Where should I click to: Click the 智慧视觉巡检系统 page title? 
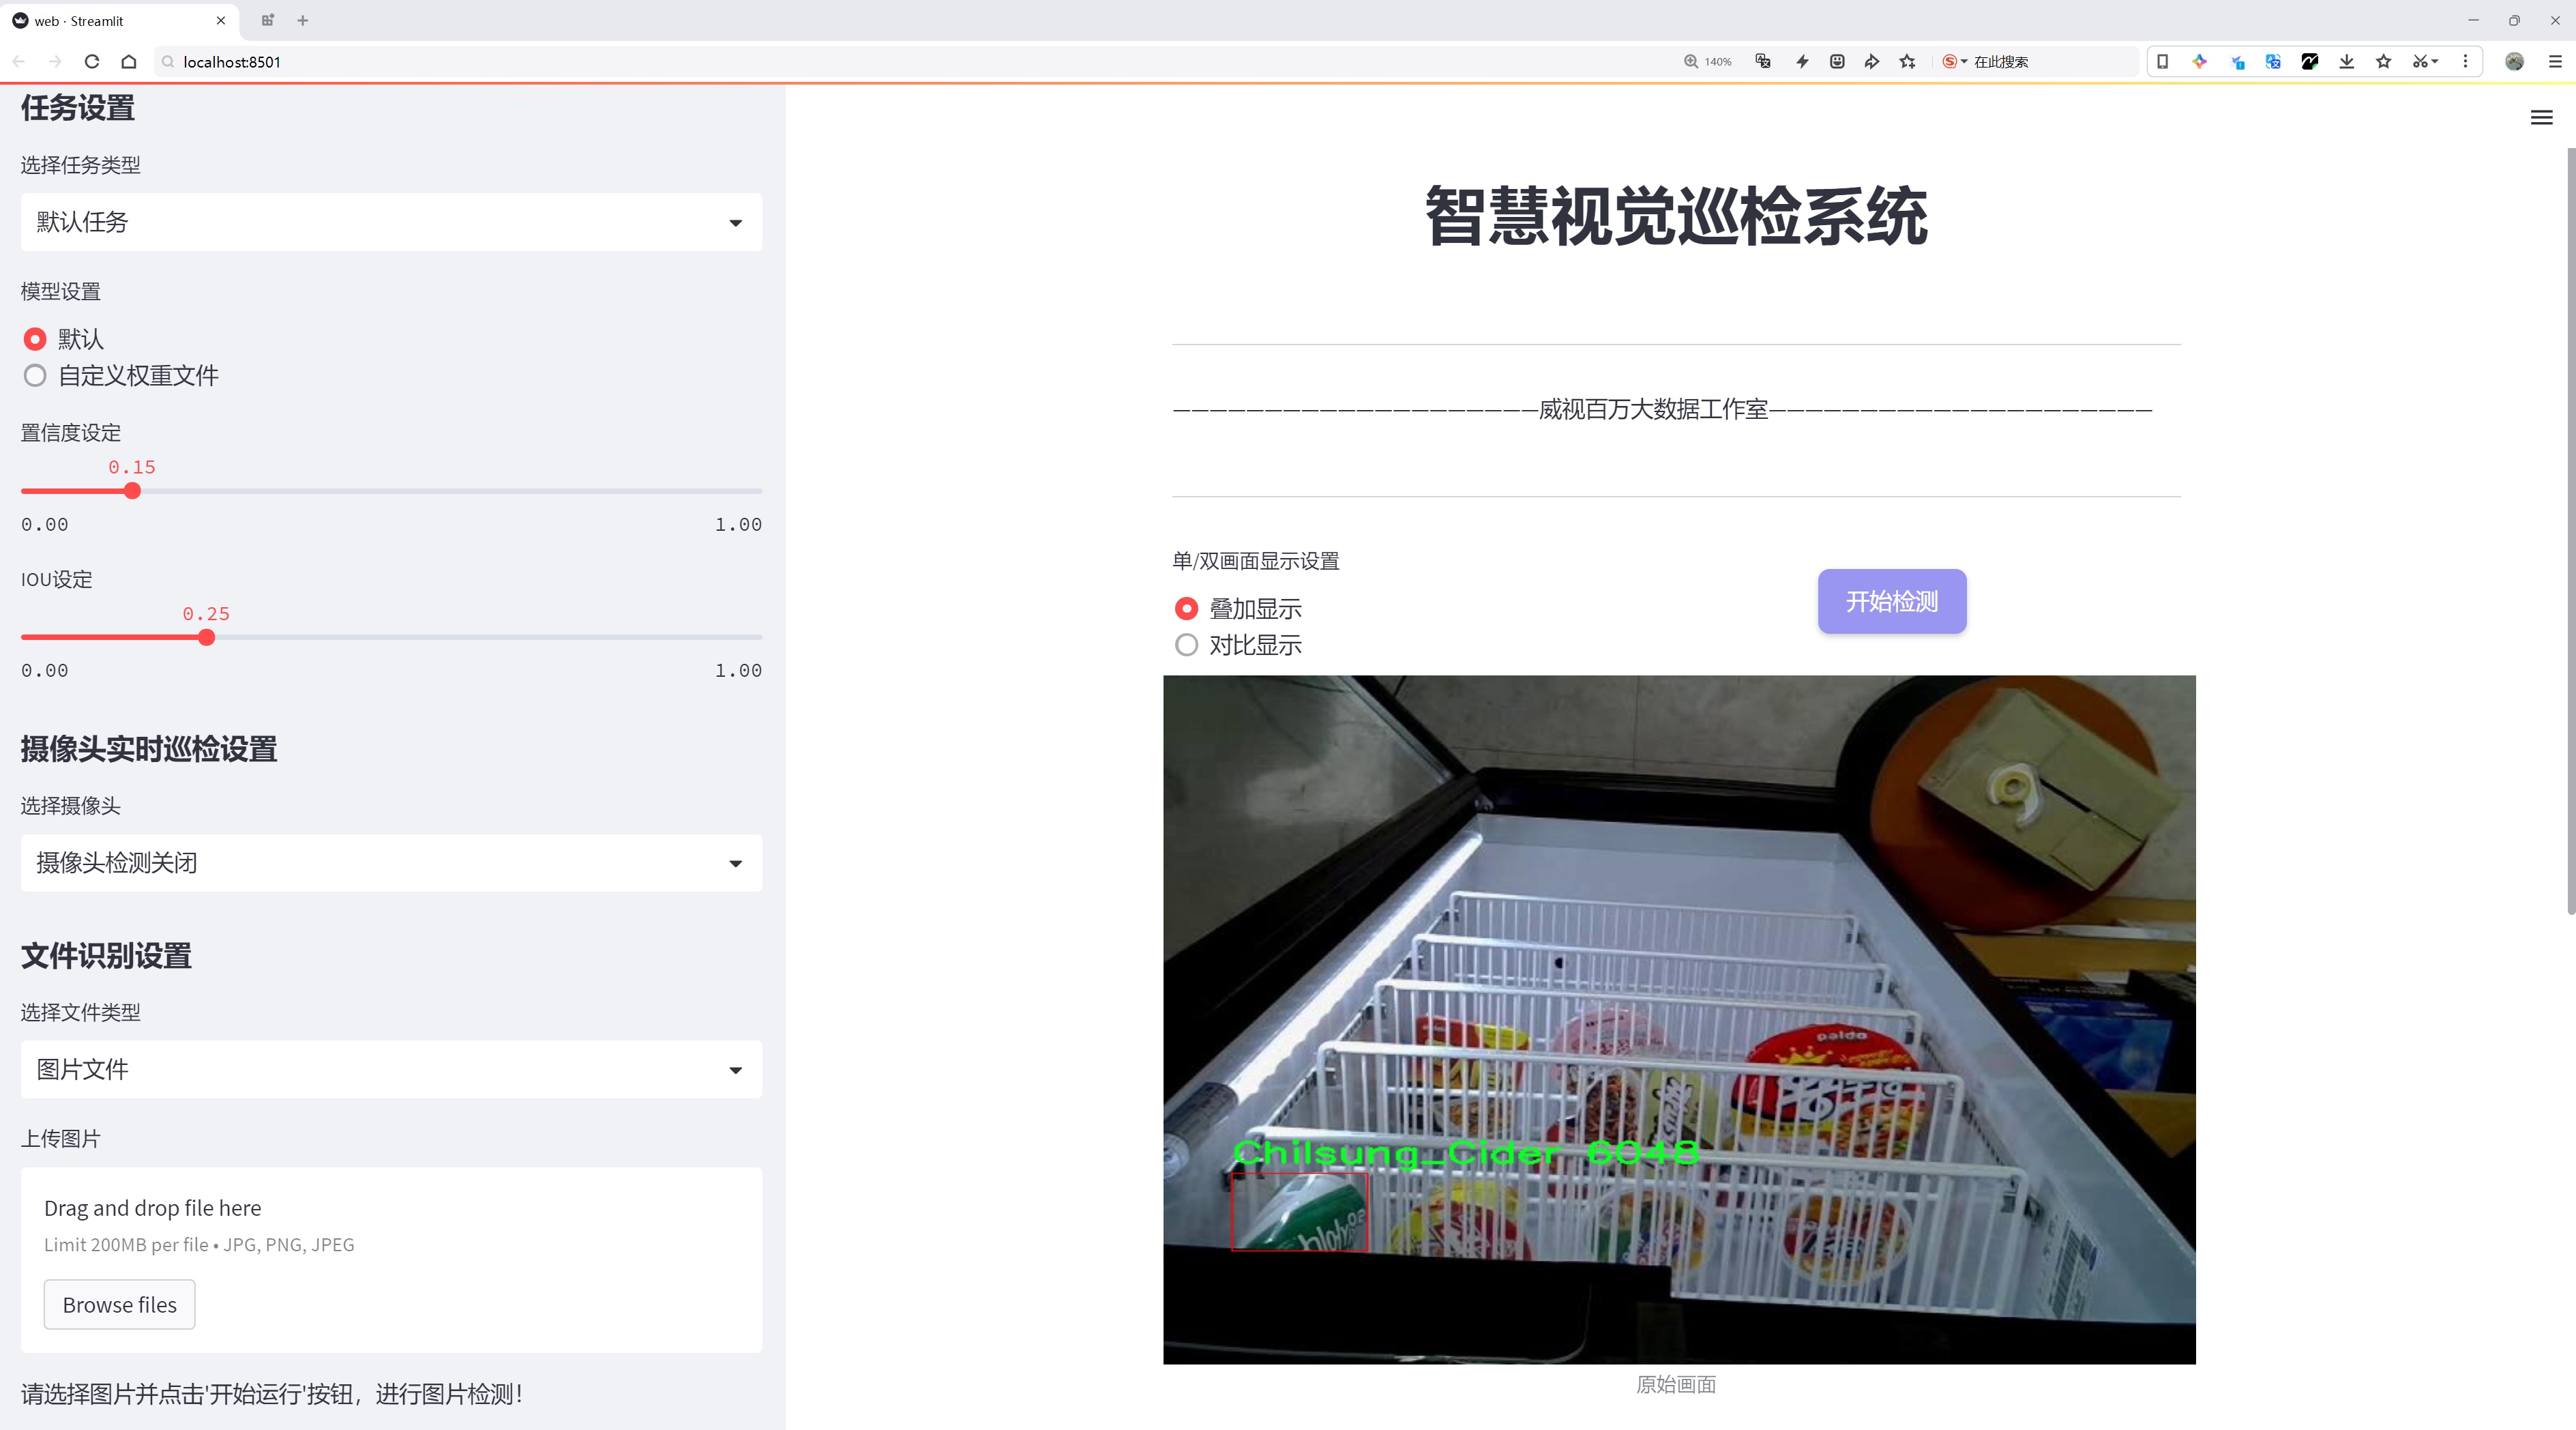coord(1676,216)
